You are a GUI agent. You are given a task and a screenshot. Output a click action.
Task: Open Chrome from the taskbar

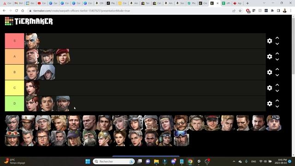pos(190,161)
